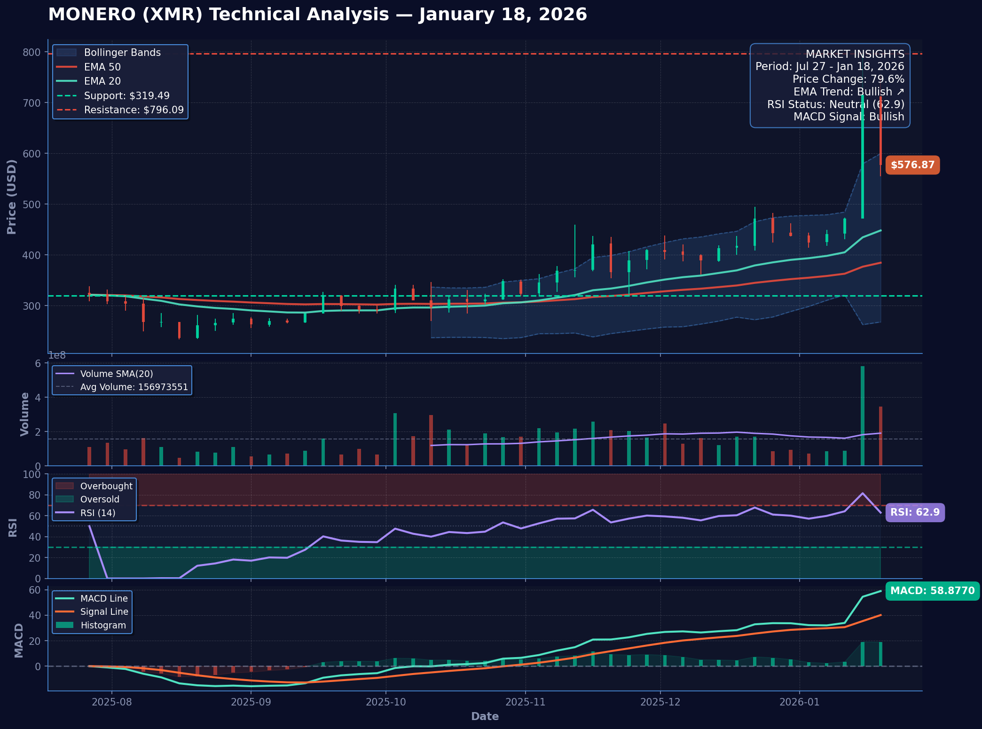
Task: Click the Histogram legend swatch
Action: coord(64,625)
